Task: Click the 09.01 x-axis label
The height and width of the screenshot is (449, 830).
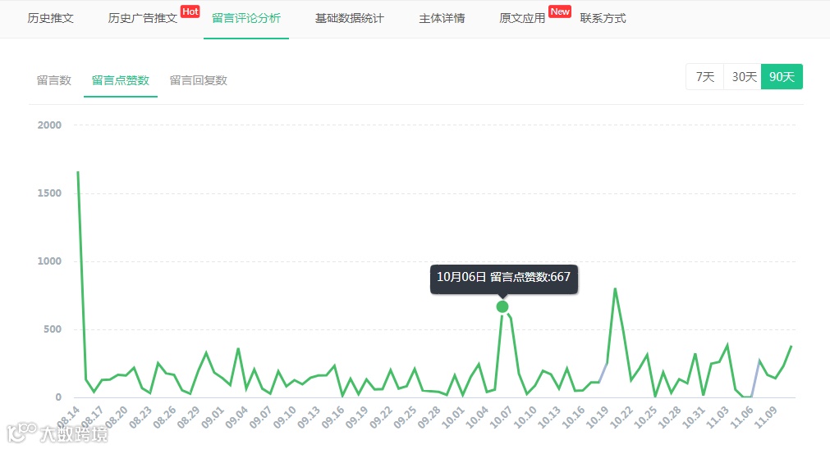Action: point(213,417)
